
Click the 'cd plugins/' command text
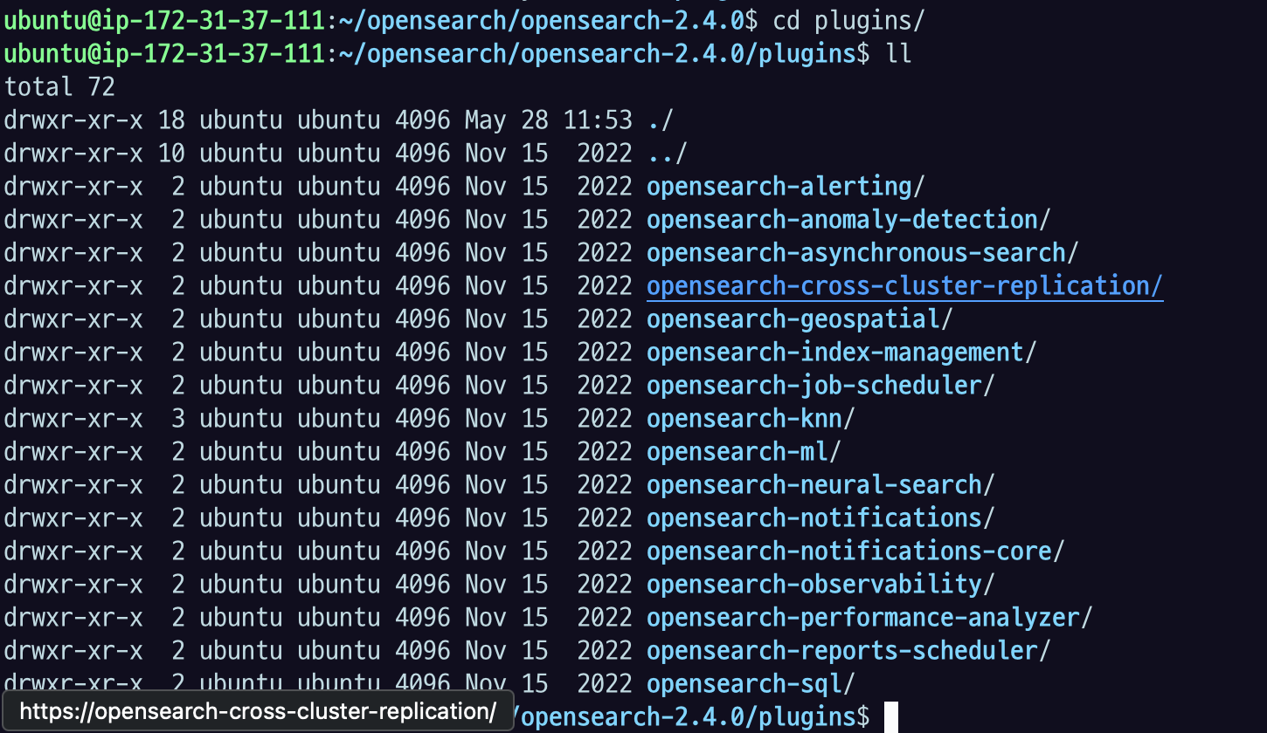pyautogui.click(x=848, y=21)
